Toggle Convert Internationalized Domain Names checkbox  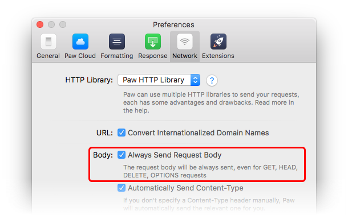click(122, 133)
